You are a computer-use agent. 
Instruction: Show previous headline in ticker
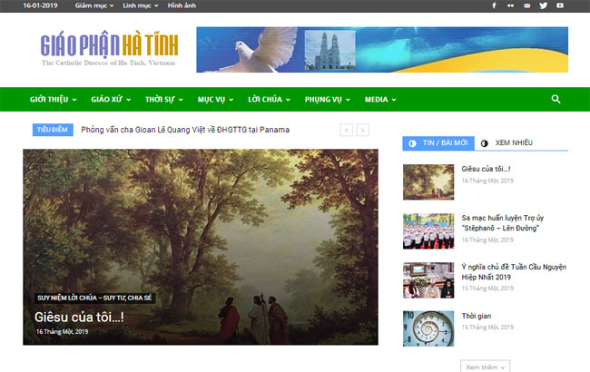click(346, 130)
